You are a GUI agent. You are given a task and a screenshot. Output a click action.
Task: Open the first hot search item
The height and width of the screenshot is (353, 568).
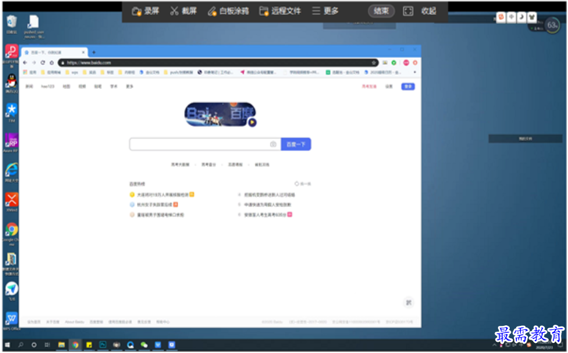pyautogui.click(x=162, y=195)
